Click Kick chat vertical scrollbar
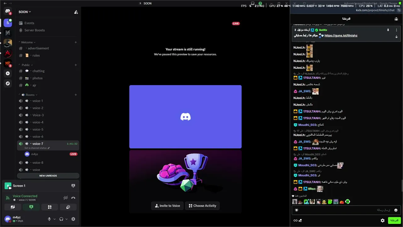The height and width of the screenshot is (227, 403). point(402,185)
